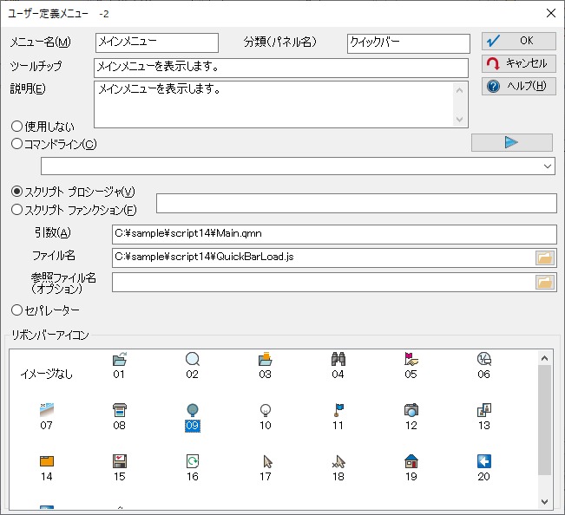Select ribbon icon 16 refresh page
Viewport: 565px width, 515px height.
[193, 468]
